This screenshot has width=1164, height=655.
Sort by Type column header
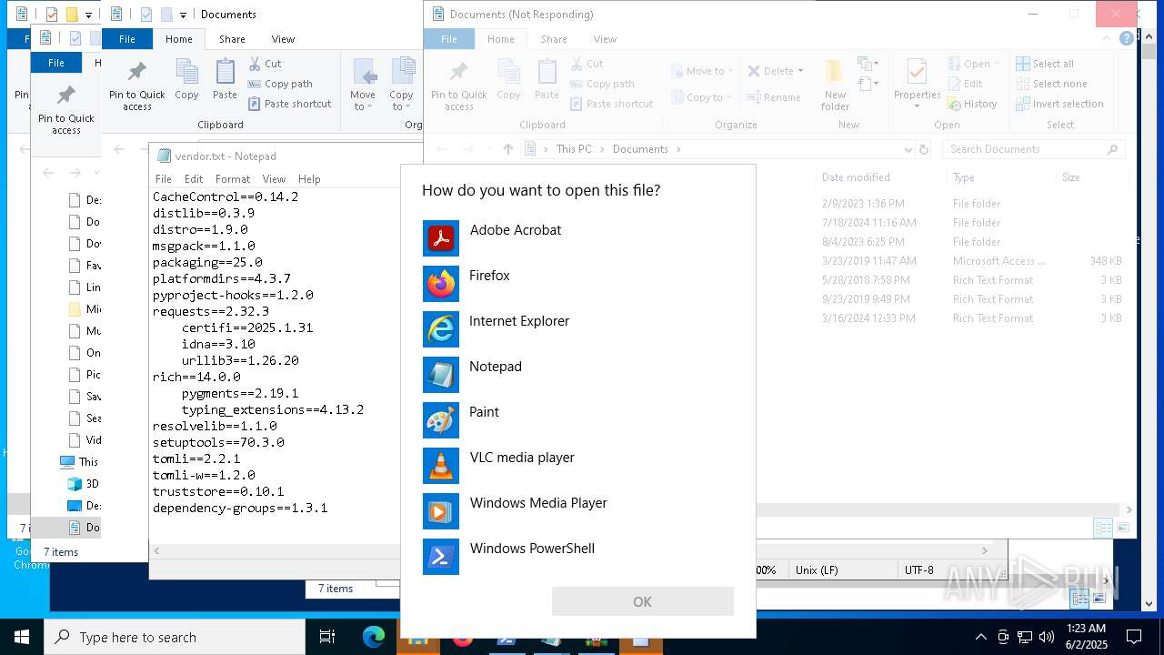click(964, 177)
